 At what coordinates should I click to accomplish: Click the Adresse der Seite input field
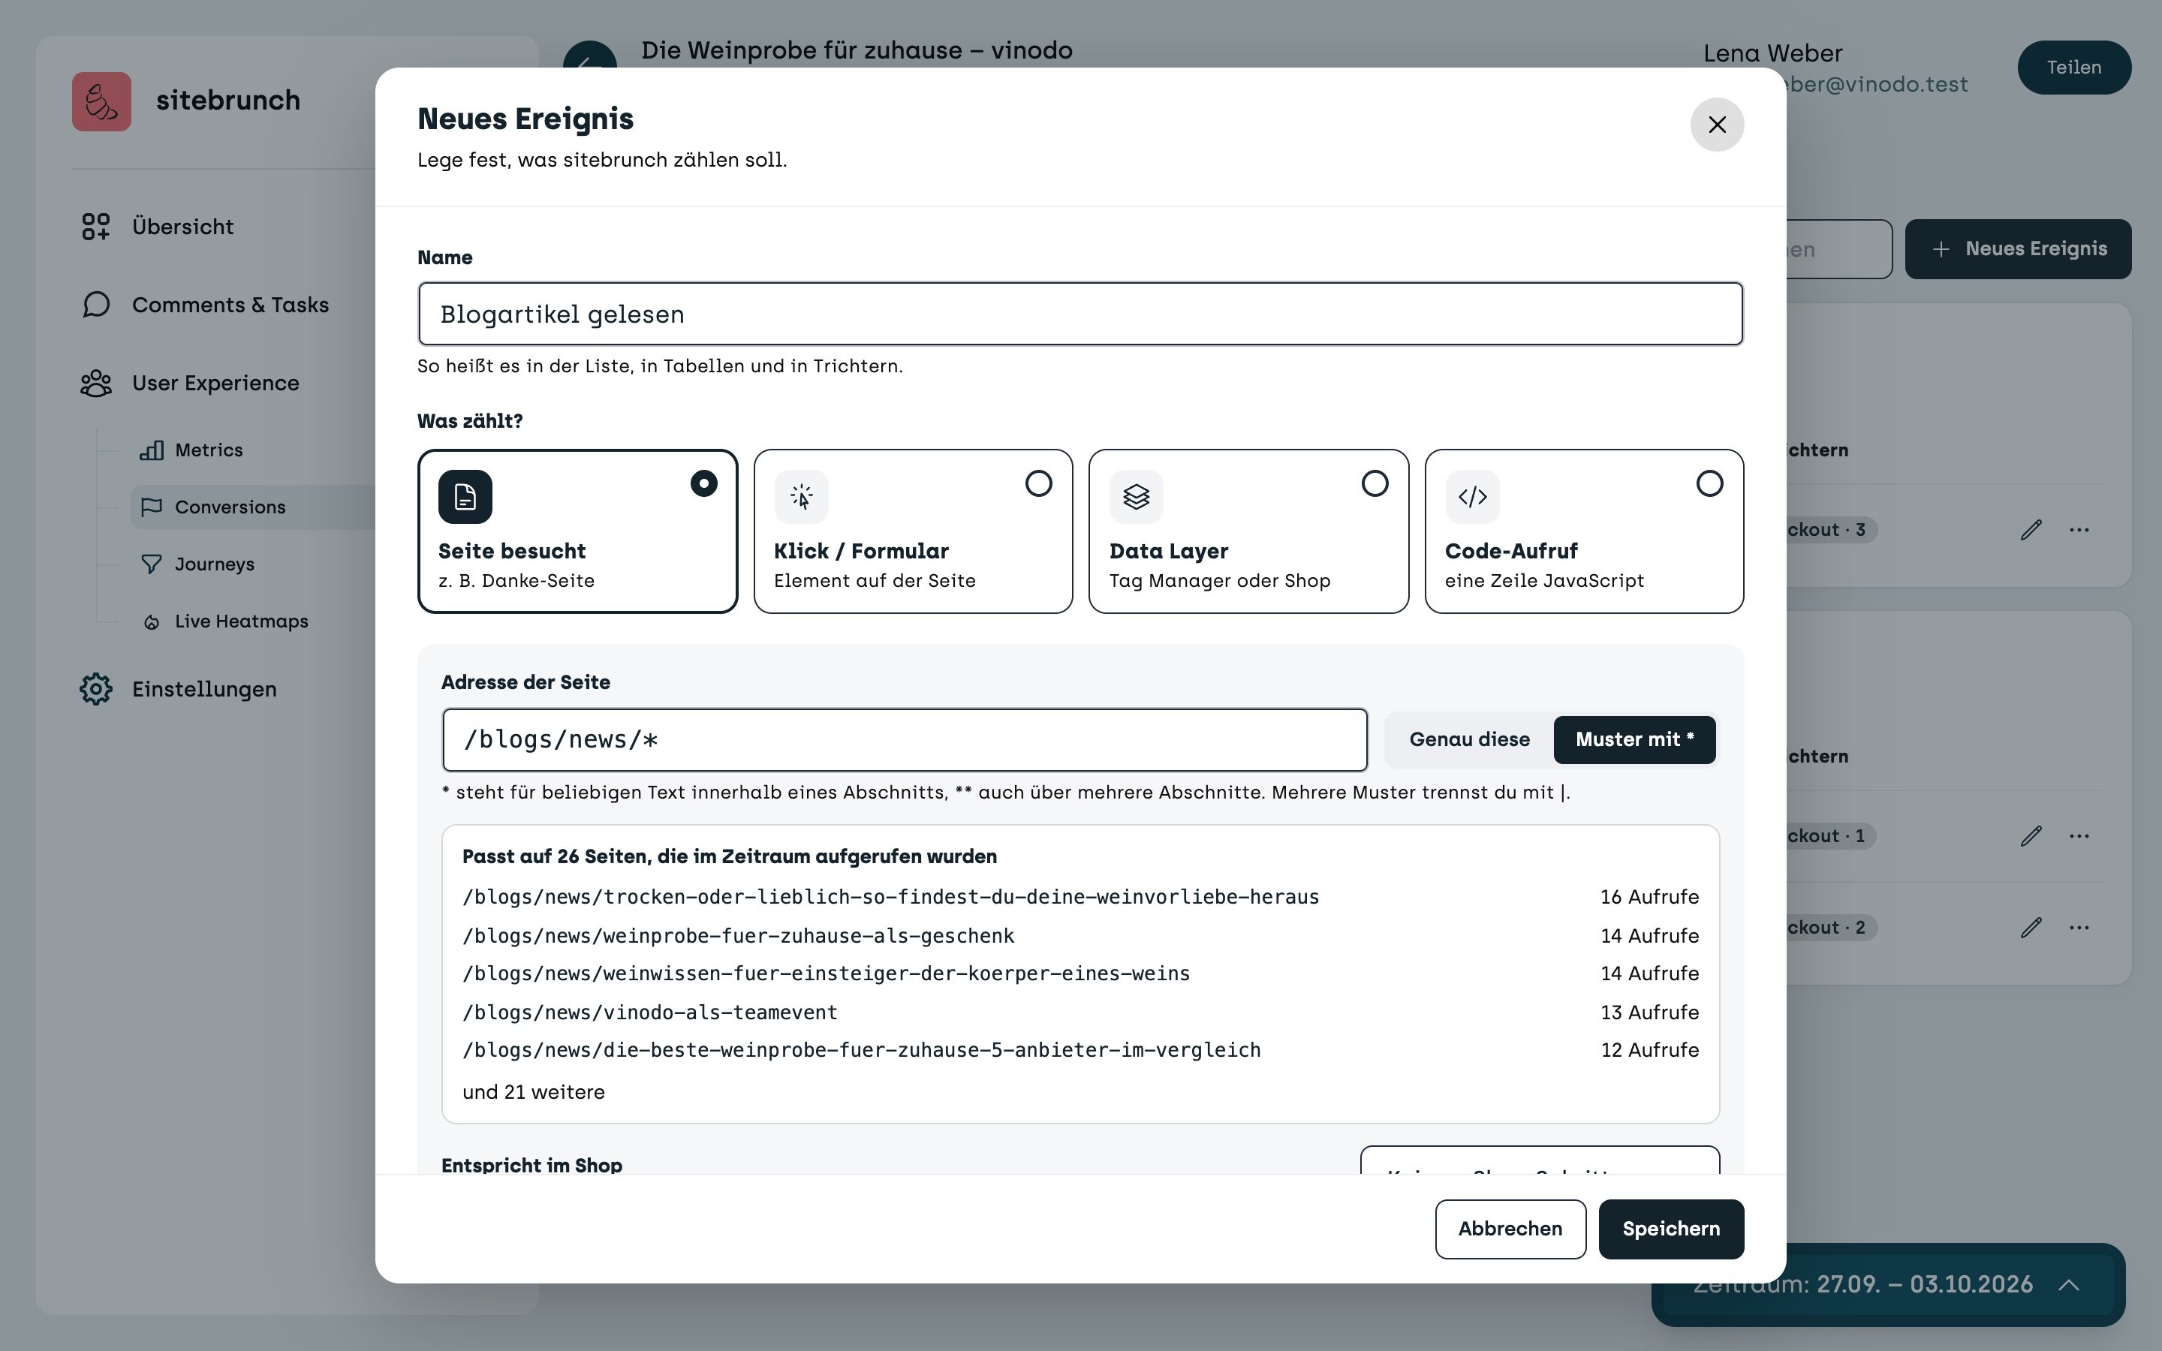(904, 740)
